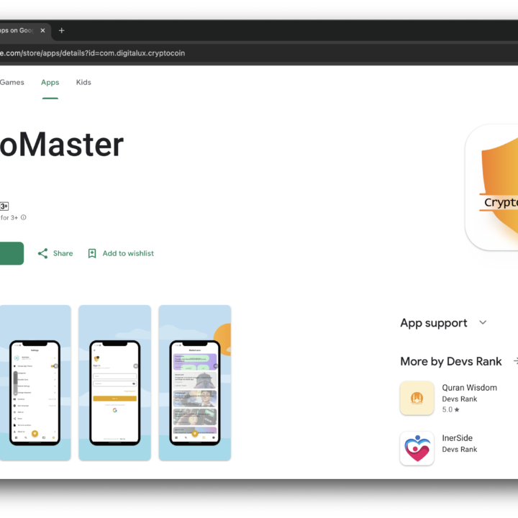518x518 pixels.
Task: Click Devs Rank under InerSide
Action: (x=460, y=449)
